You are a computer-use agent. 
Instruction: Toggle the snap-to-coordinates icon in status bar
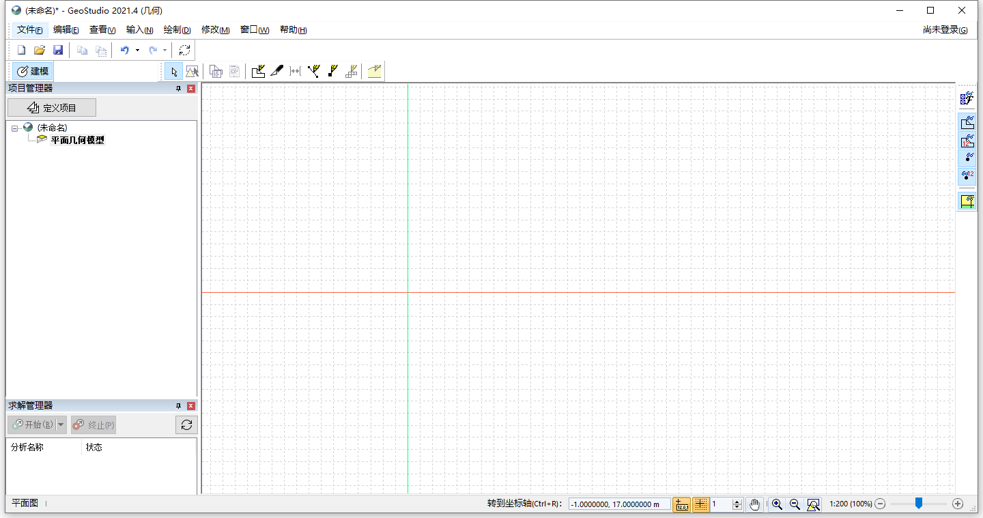[x=681, y=504]
